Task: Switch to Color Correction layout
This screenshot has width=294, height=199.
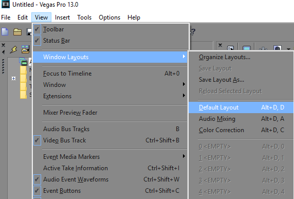Action: 241,130
